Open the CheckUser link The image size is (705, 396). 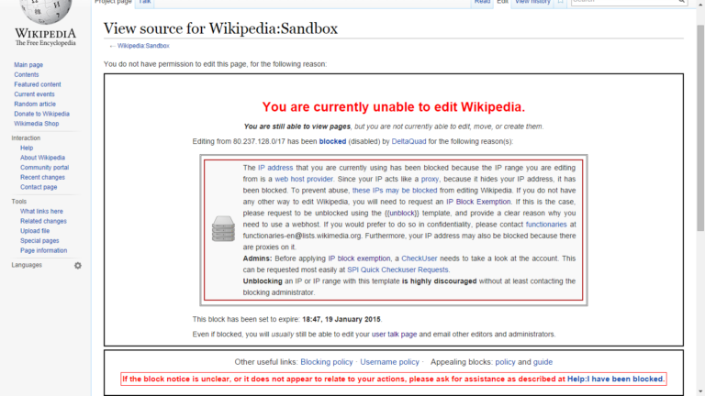coord(419,258)
